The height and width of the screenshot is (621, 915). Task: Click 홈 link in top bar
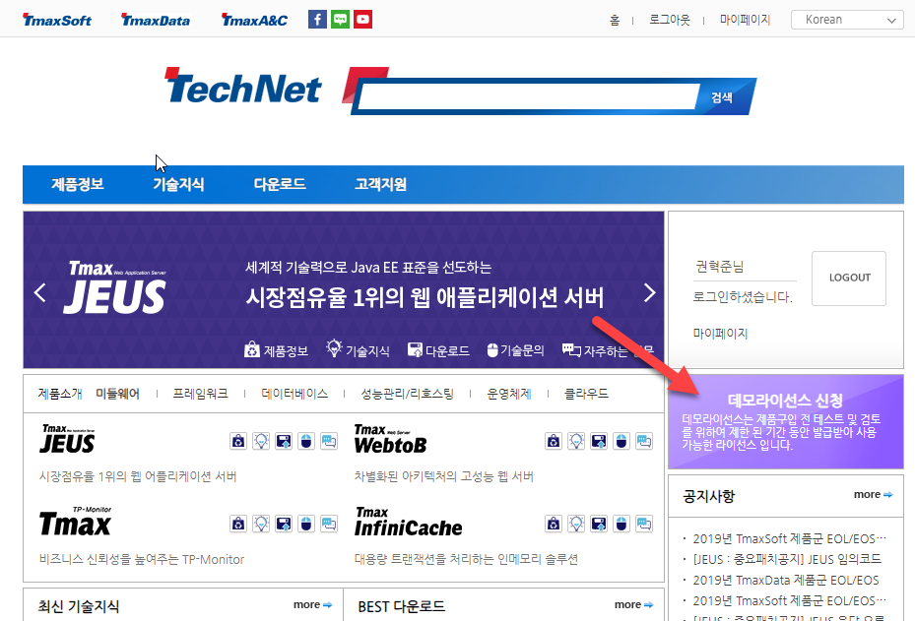click(x=615, y=20)
